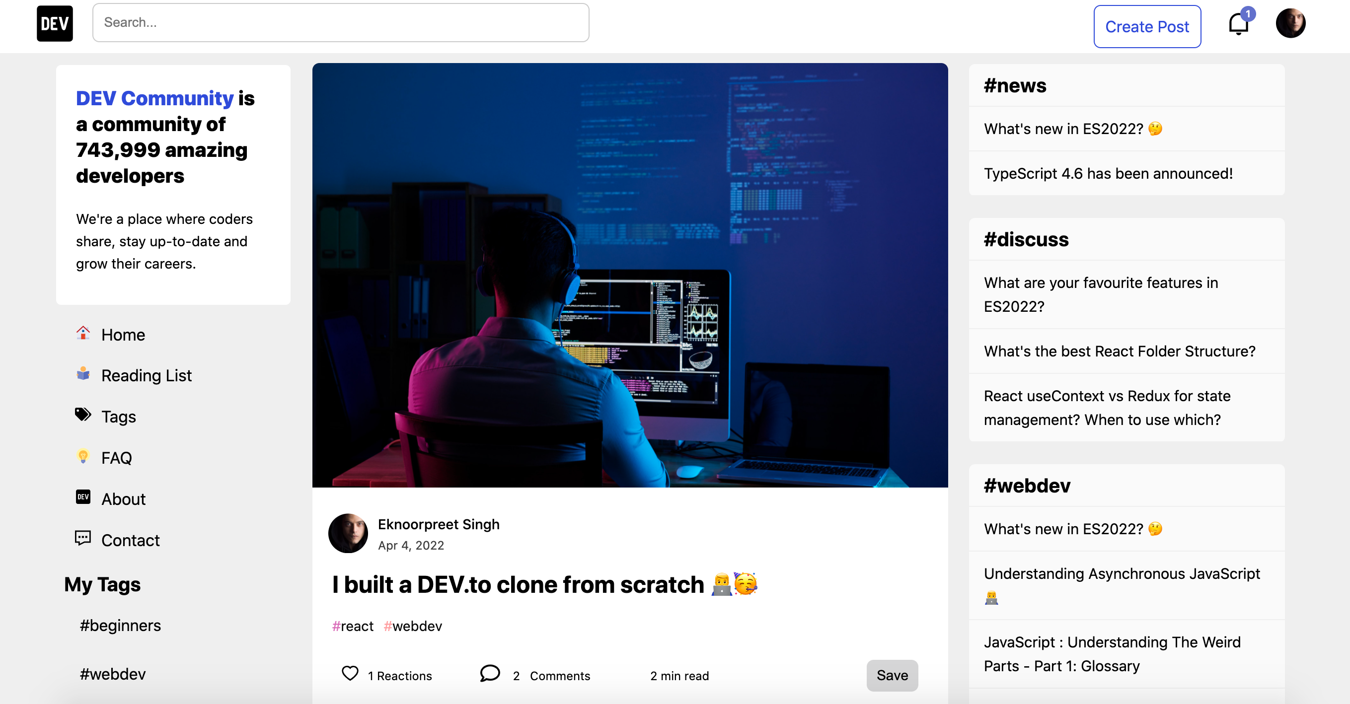Open TypeScript 4.6 has been announced link
Image resolution: width=1350 pixels, height=704 pixels.
point(1108,173)
